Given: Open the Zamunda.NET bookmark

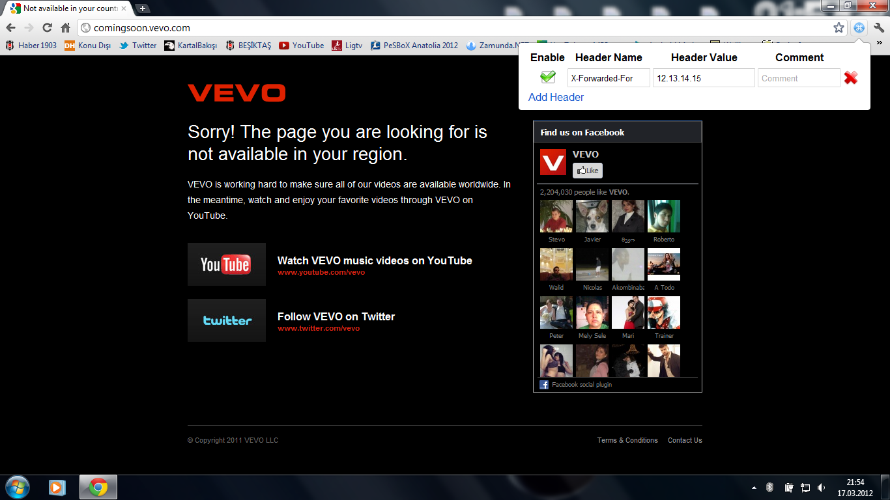Looking at the screenshot, I should 497,46.
